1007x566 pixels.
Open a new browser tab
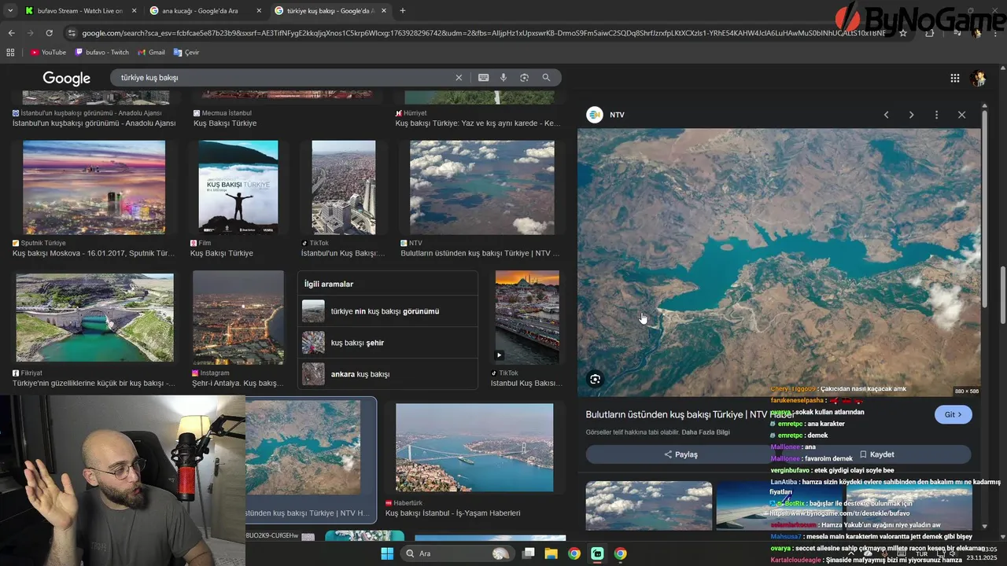[403, 10]
